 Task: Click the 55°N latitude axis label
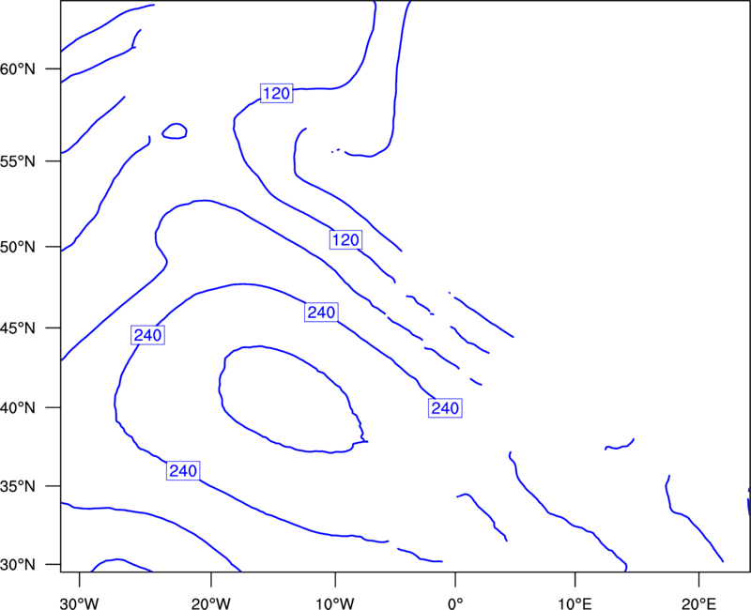pos(18,161)
